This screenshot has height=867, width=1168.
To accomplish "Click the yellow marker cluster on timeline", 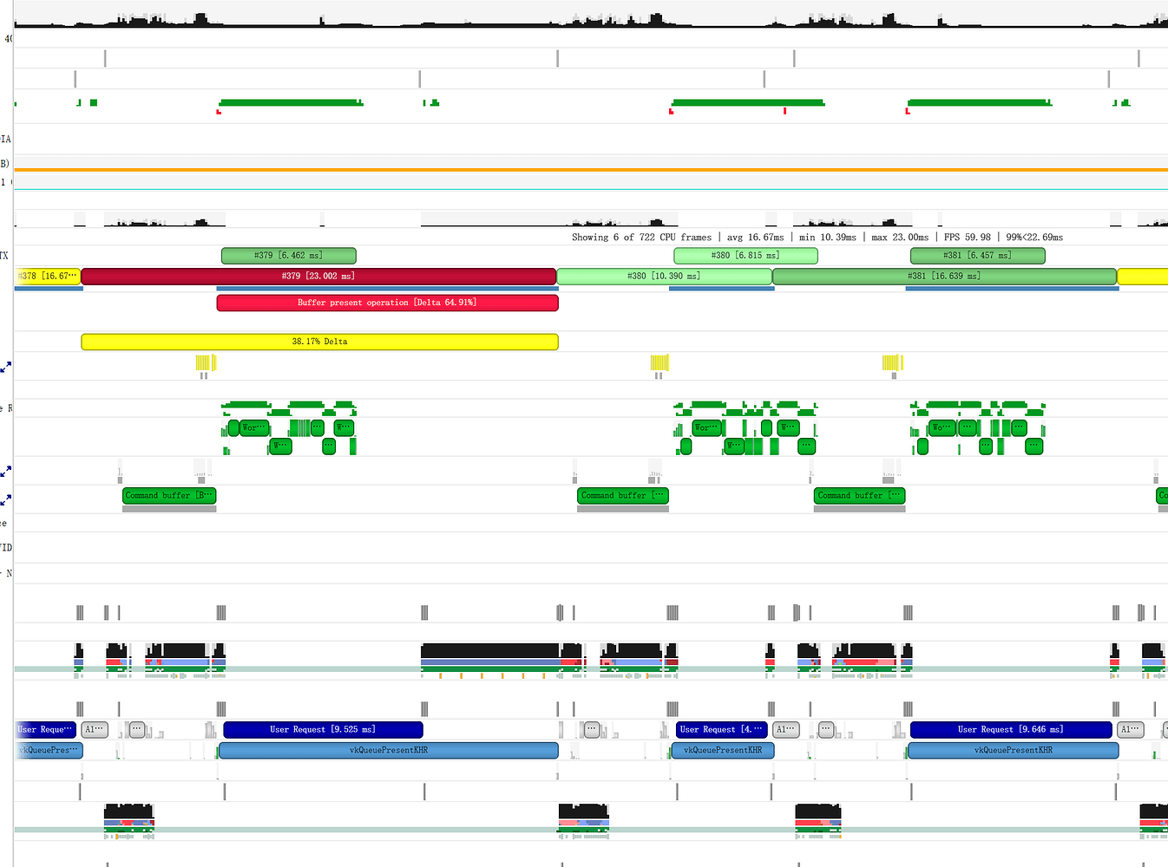I will tap(206, 362).
